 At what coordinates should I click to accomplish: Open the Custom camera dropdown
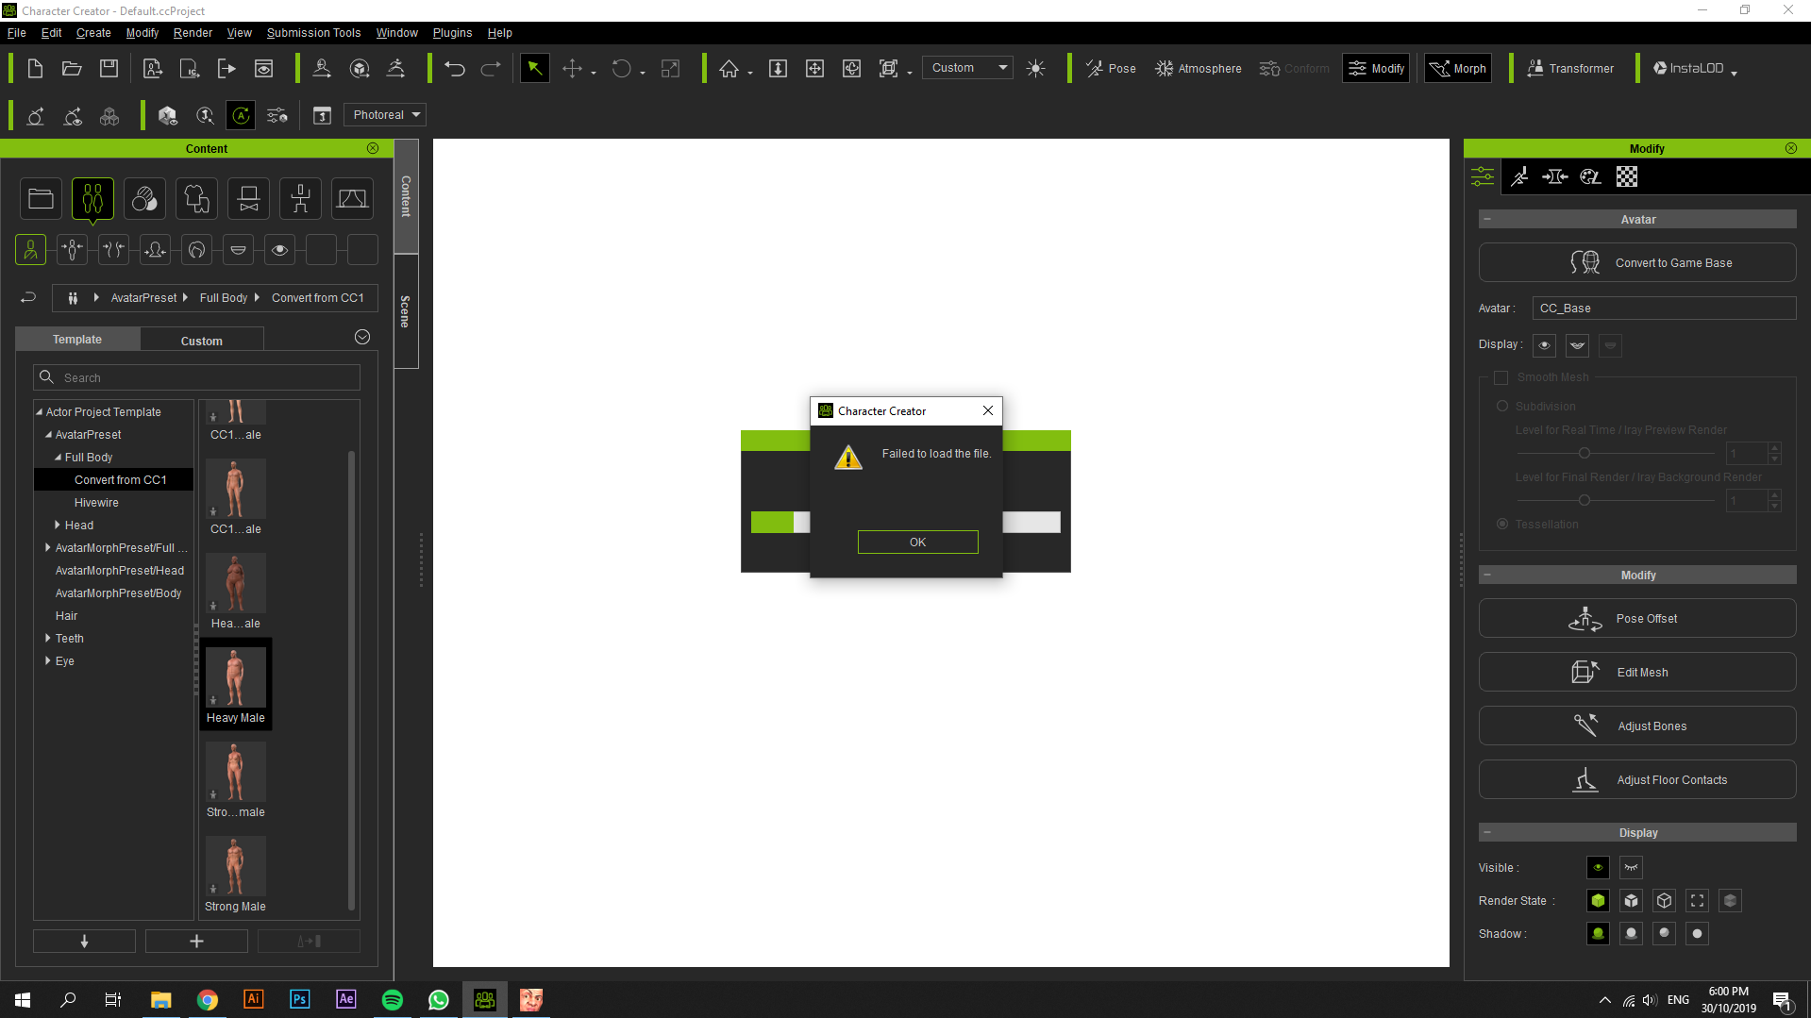967,68
